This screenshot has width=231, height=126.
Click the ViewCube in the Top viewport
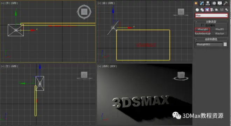pos(84,12)
